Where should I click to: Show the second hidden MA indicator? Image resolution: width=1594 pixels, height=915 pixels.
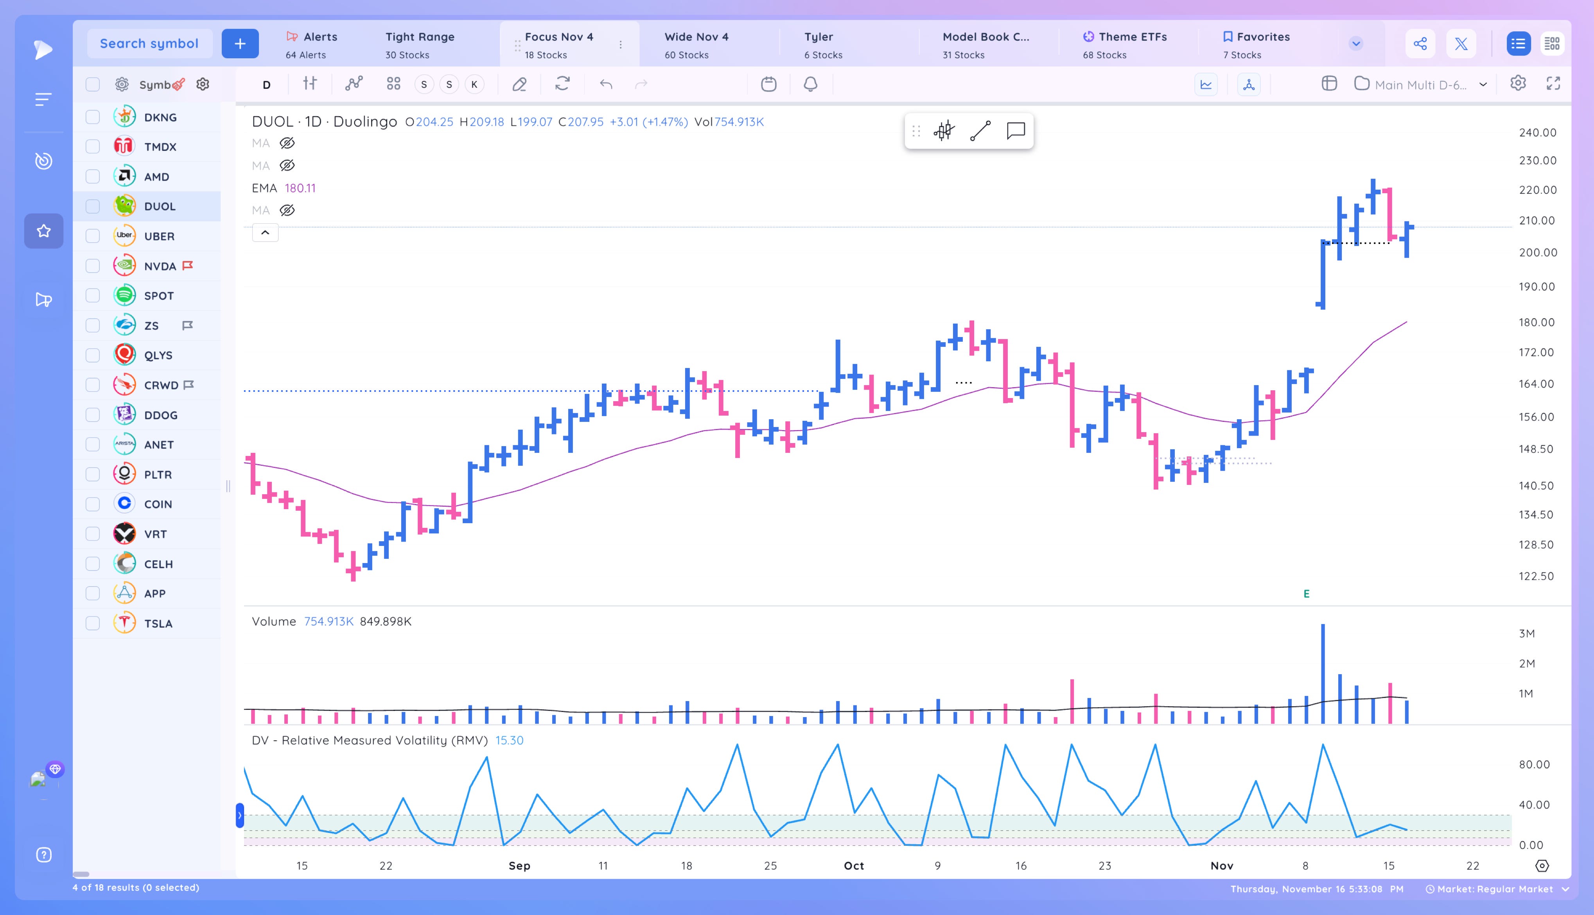pos(287,165)
